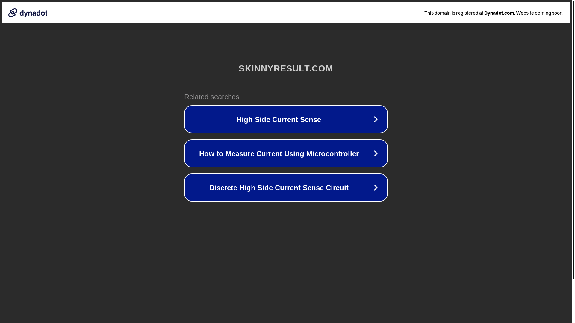The image size is (575, 323).
Task: Click chevron arrow on Discrete High Side row
Action: coord(376,188)
